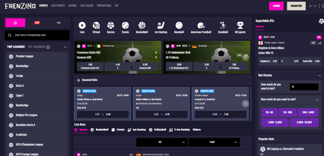Bet on SC Freiburg at 1.96
Image resolution: width=324 pixels, height=156 pixels.
coord(234,66)
